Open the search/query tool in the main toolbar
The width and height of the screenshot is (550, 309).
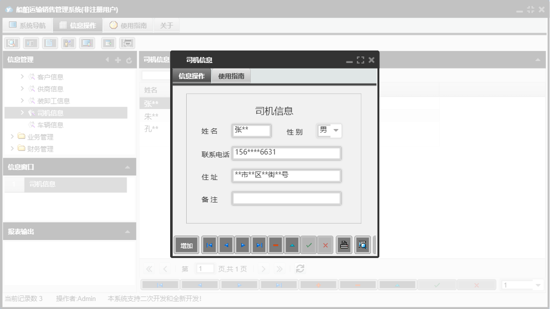click(12, 42)
